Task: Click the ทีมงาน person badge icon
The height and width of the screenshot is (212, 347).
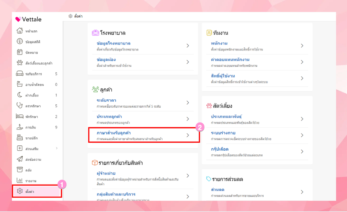Action: [209, 33]
